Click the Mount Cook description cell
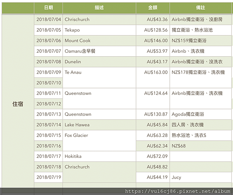 (x=99, y=41)
